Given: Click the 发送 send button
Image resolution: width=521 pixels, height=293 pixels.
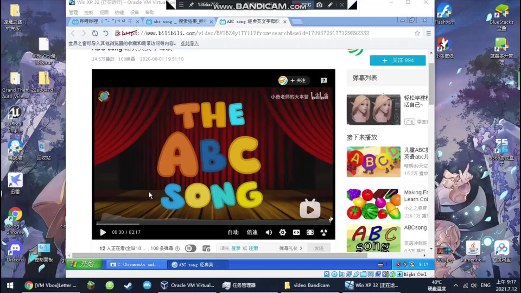Looking at the screenshot, I should 319,248.
